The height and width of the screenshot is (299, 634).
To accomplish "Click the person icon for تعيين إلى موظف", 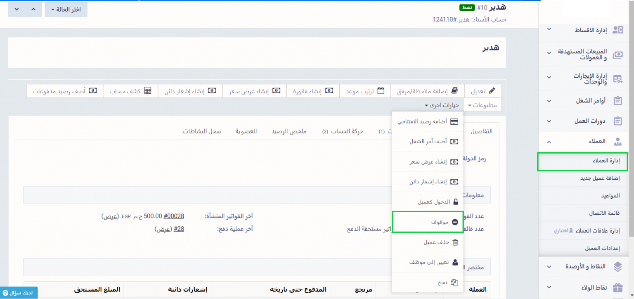I will (x=455, y=262).
